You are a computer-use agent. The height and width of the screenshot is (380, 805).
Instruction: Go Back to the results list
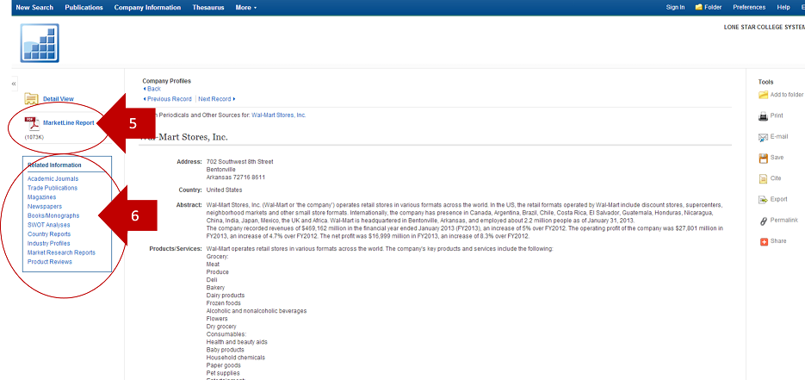152,89
